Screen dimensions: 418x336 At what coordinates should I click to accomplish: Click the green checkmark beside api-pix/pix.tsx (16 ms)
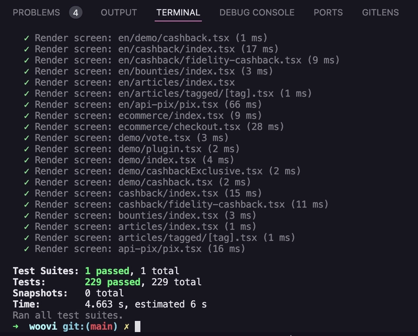pyautogui.click(x=27, y=249)
